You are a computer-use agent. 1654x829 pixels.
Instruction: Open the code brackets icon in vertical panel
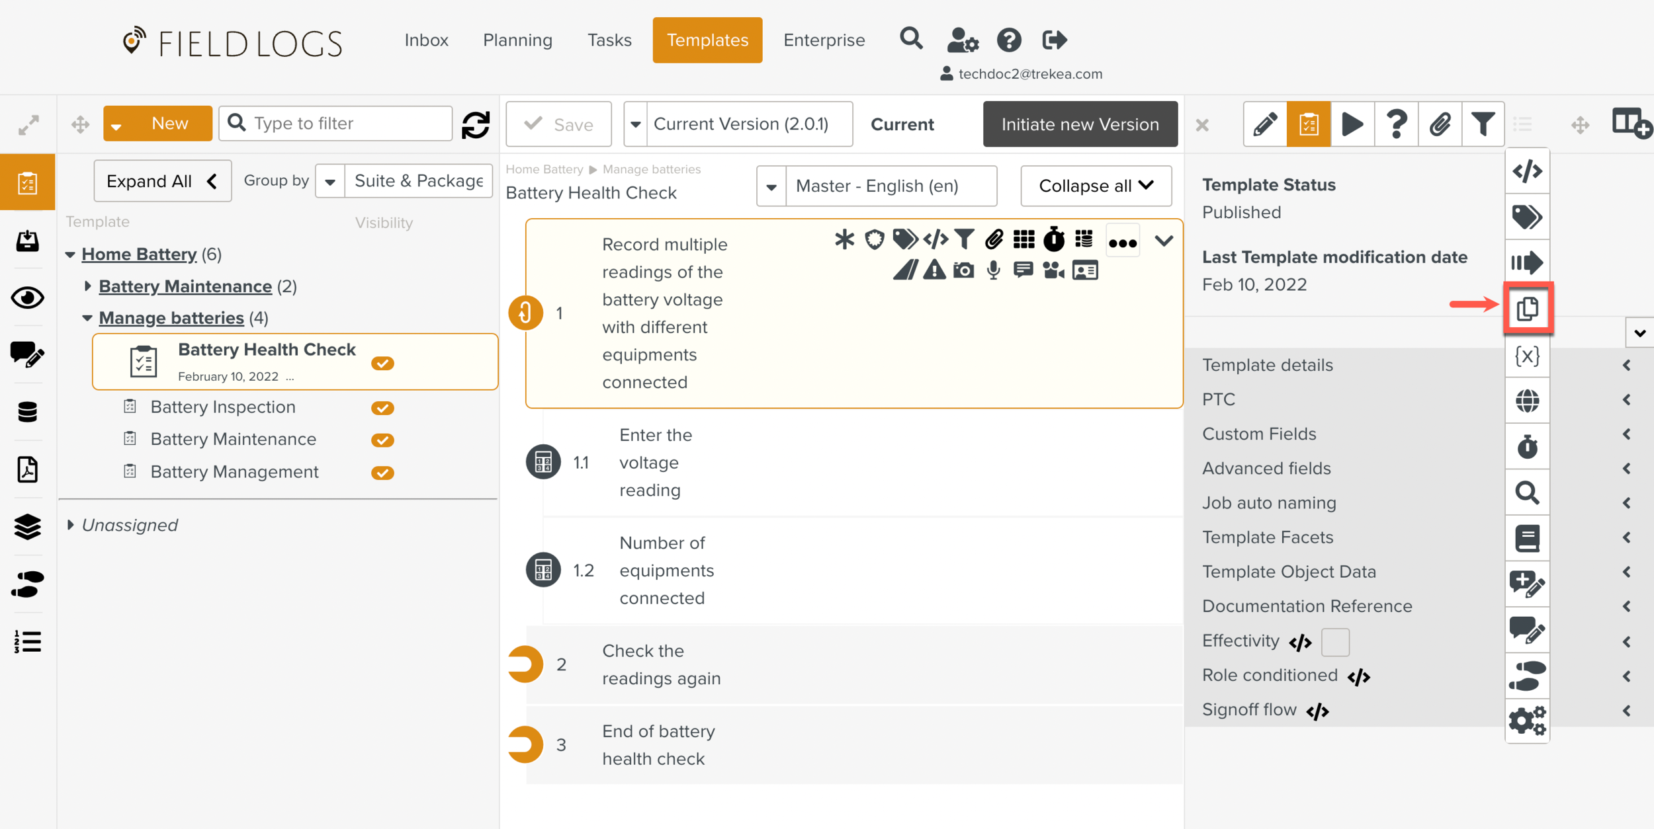point(1527,171)
